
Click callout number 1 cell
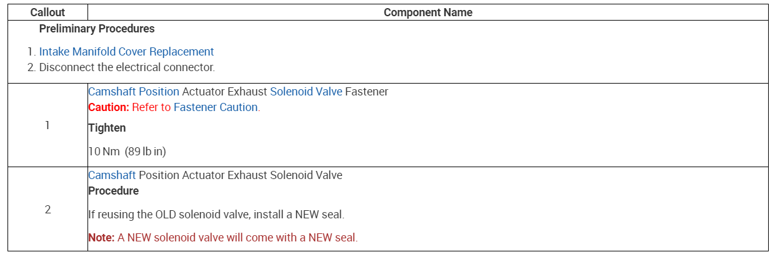coord(47,125)
